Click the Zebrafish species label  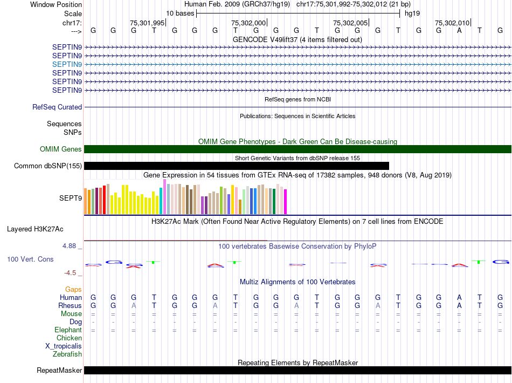tap(67, 354)
